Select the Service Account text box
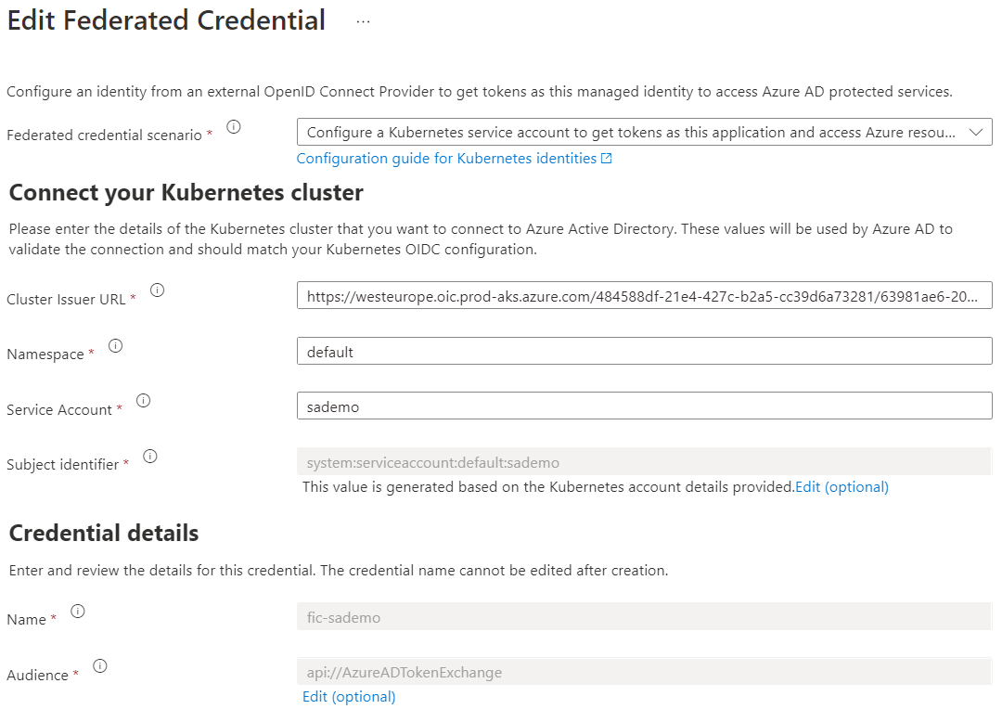The image size is (1002, 709). point(644,406)
